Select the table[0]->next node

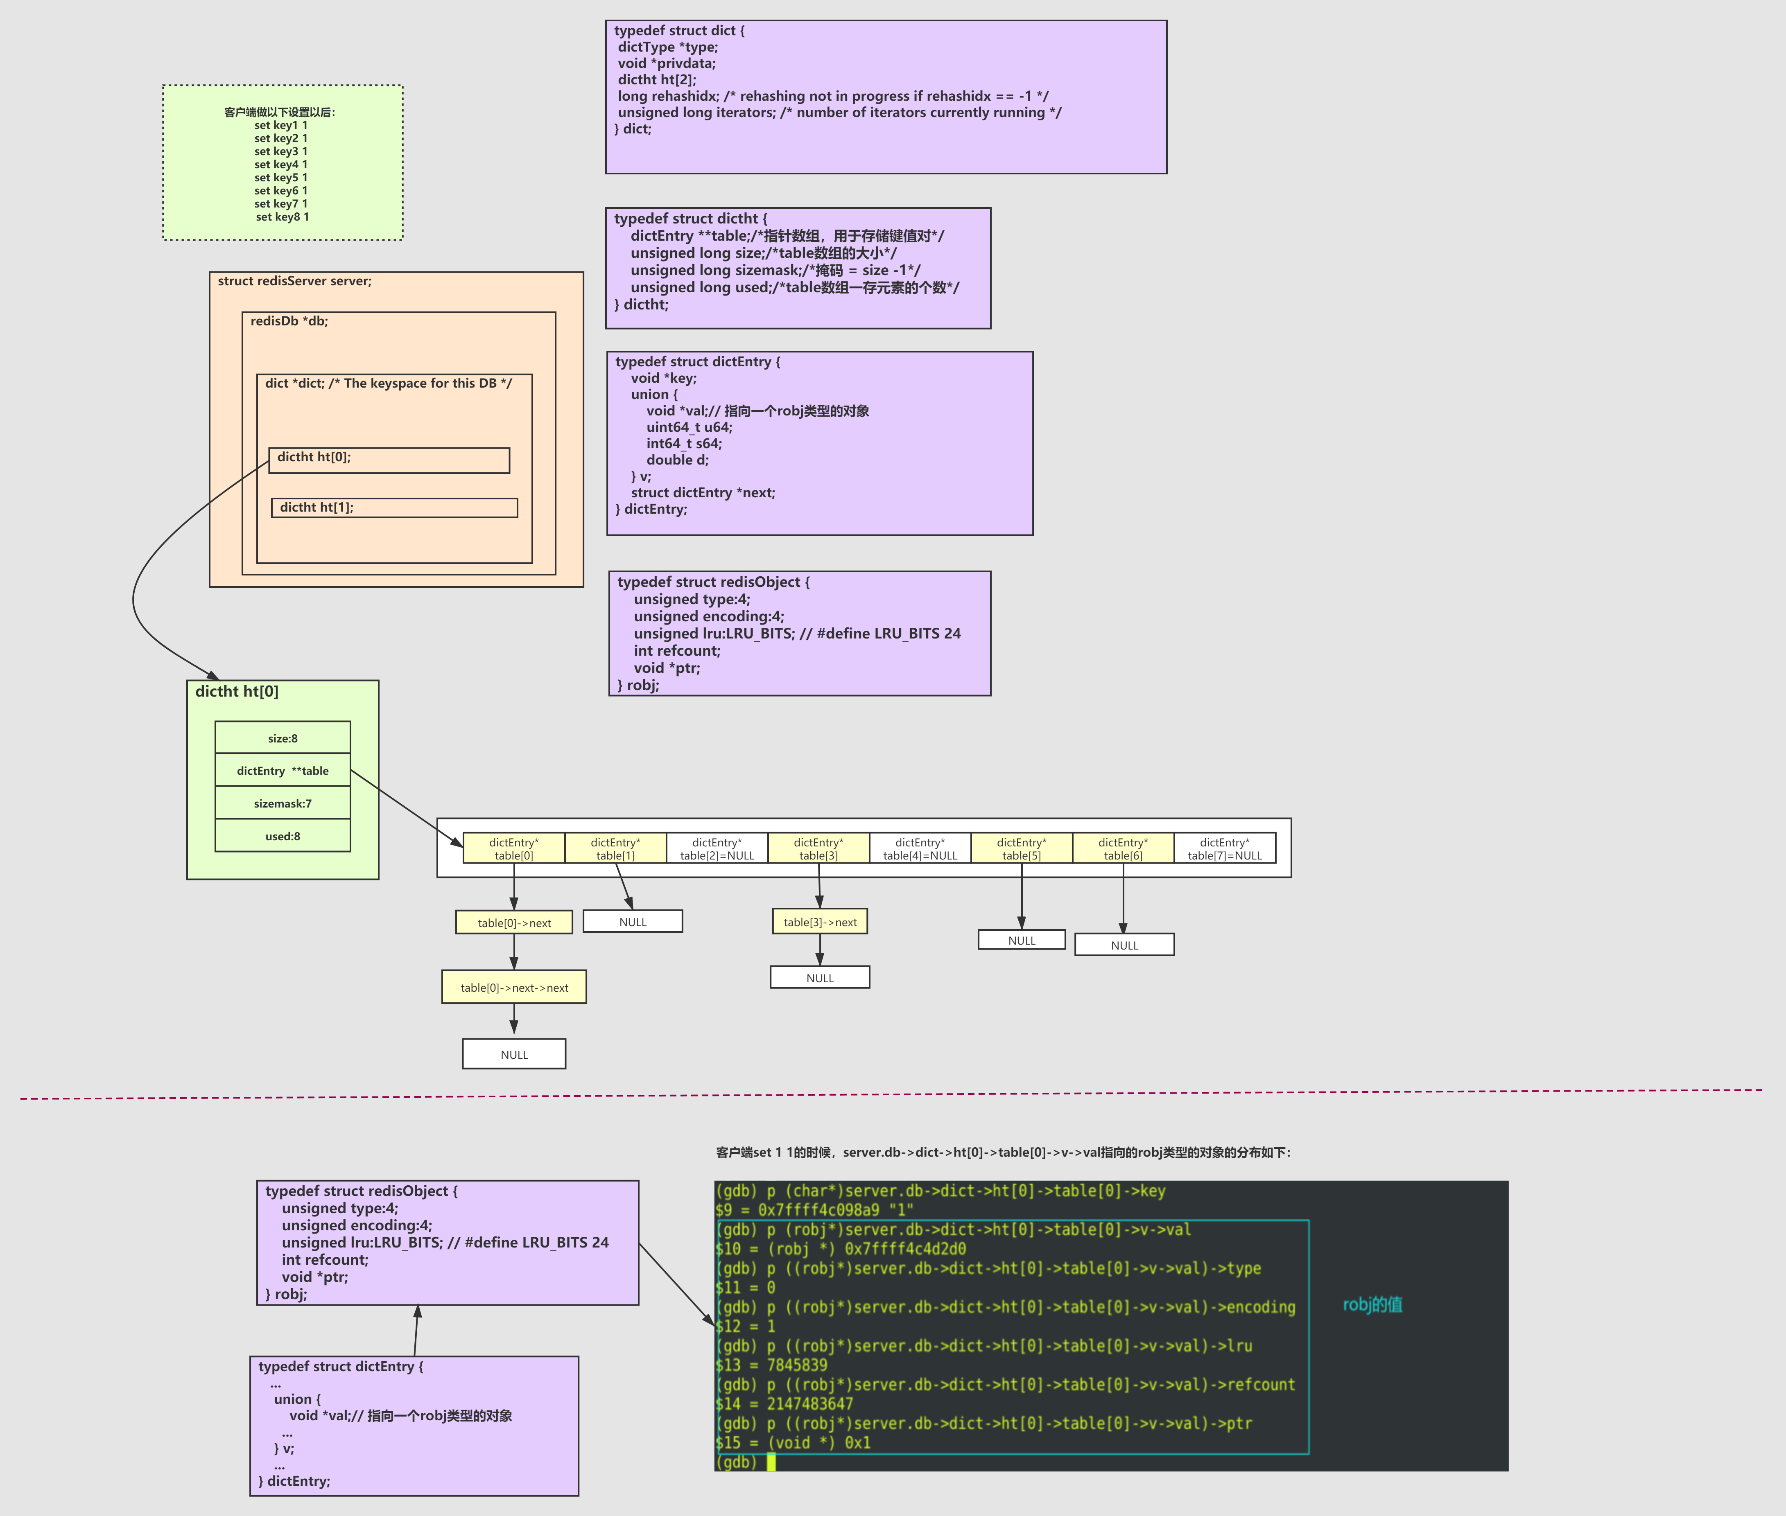click(x=514, y=922)
